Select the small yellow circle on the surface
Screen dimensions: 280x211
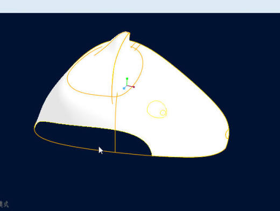coord(163,112)
